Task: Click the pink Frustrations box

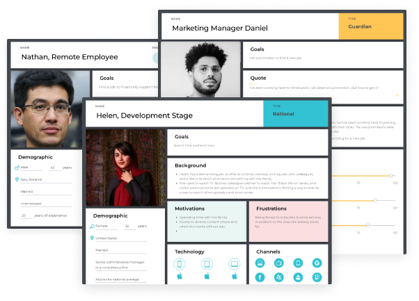Action: (288, 220)
